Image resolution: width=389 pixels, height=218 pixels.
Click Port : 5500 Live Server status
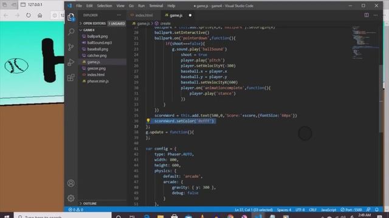coord(351,210)
